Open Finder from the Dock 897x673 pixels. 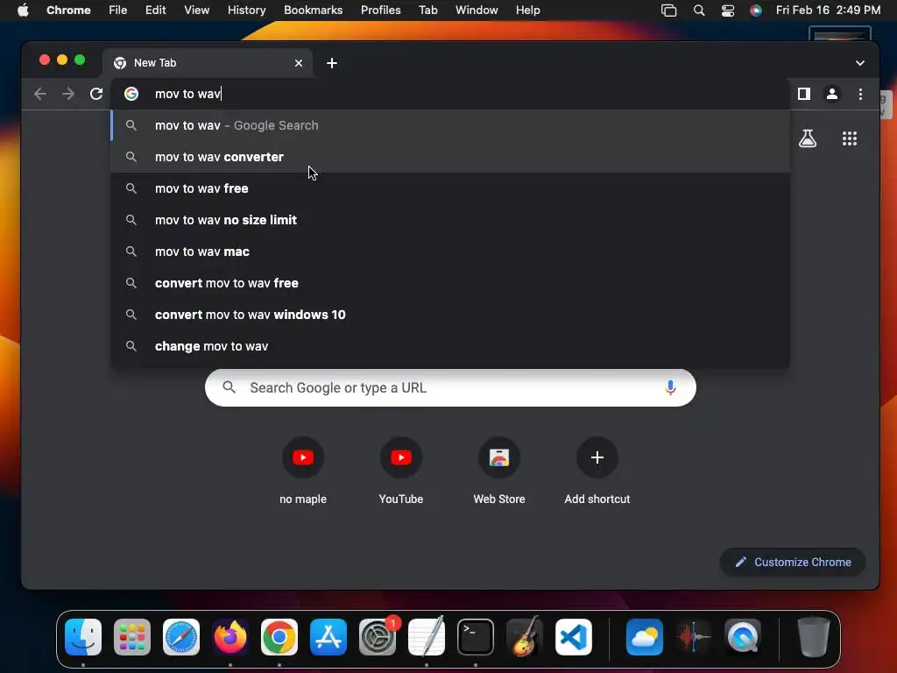(x=83, y=637)
